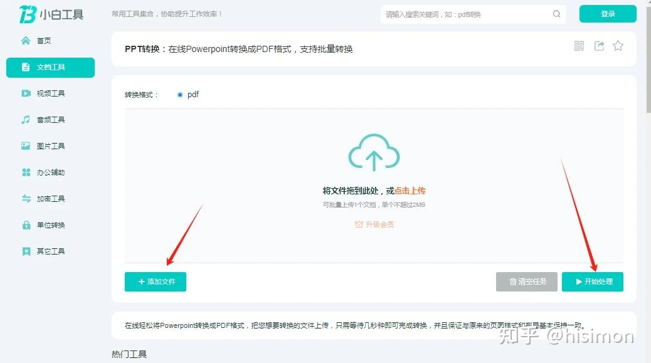Open 图片工具 category
This screenshot has height=363, width=651.
50,146
